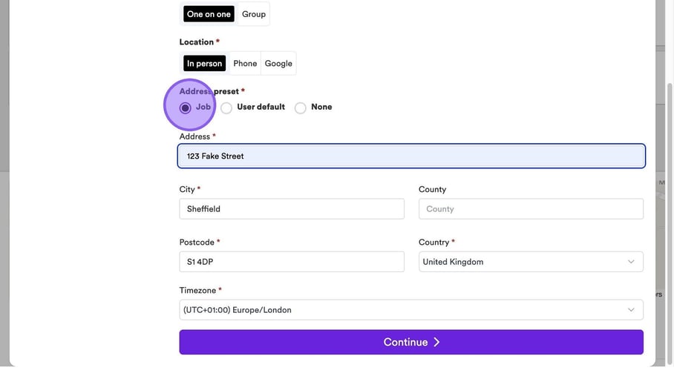Viewport: 674px width, 376px height.
Task: Pick Google as the location option
Action: [x=278, y=64]
